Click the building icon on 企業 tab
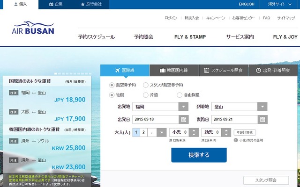Screen dimensions: 300x187 (51, 4)
